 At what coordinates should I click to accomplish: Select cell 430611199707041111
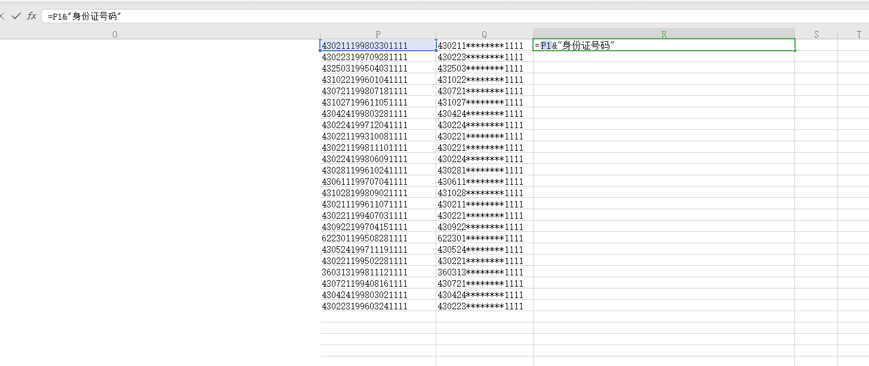378,181
